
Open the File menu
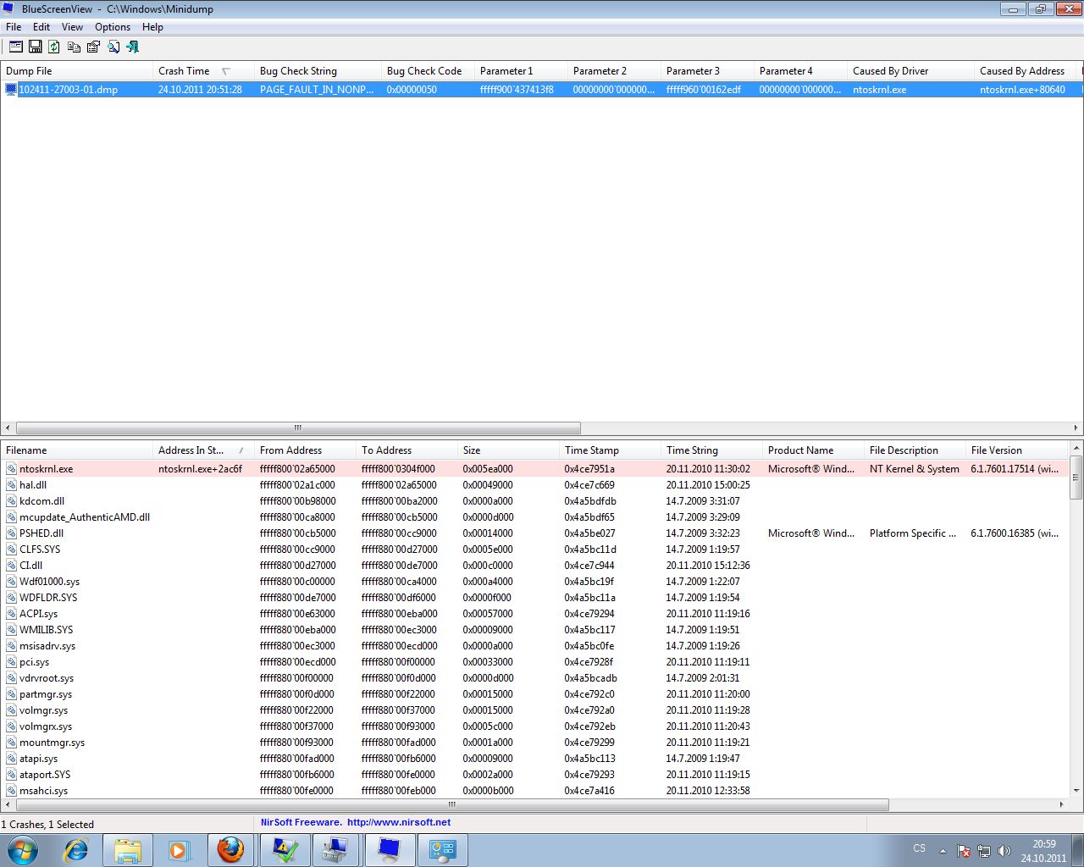14,27
